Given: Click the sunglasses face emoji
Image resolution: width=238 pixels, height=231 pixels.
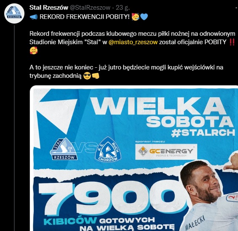Looking at the screenshot, I should [87, 76].
